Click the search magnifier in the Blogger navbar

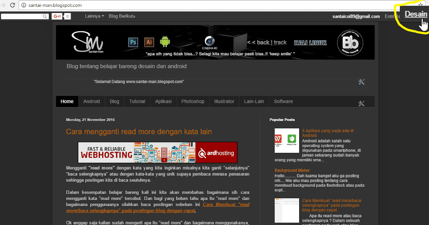click(x=44, y=16)
